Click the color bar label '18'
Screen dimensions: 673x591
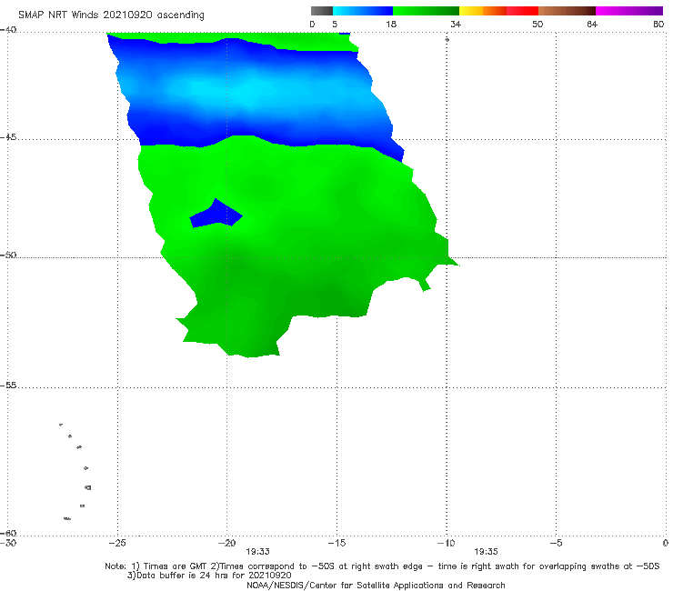391,25
